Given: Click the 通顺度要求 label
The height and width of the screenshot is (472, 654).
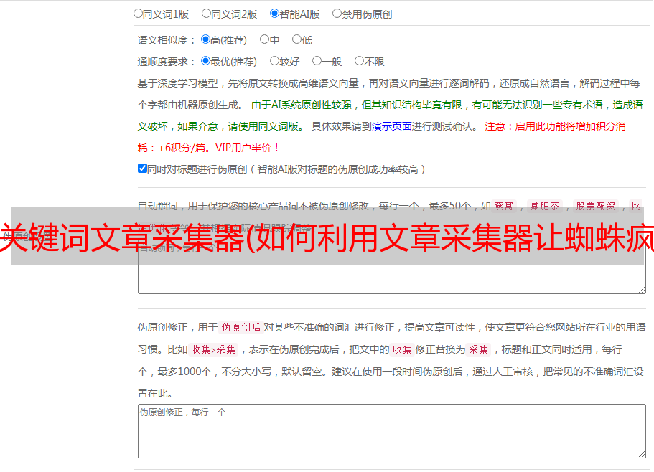Looking at the screenshot, I should point(167,62).
